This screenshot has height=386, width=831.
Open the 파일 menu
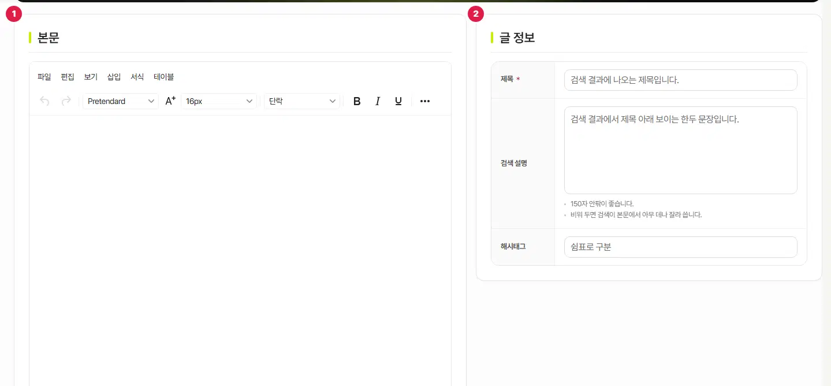point(44,77)
